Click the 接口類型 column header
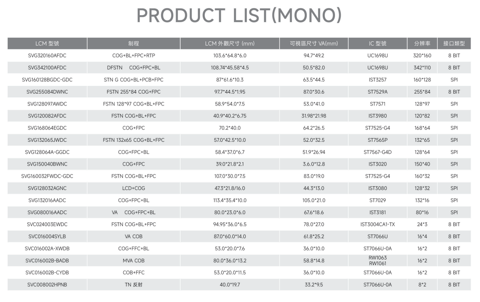 click(454, 43)
